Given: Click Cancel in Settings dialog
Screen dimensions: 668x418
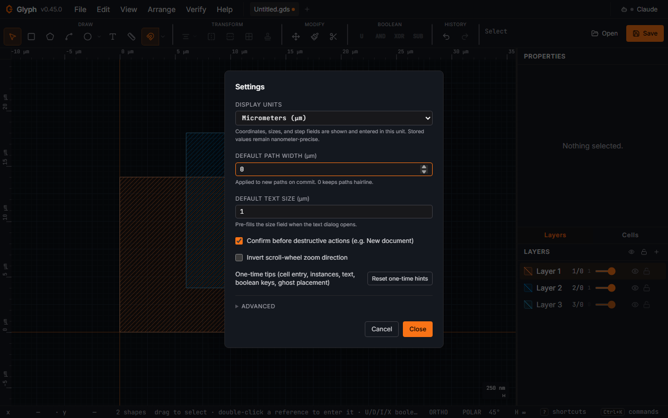Looking at the screenshot, I should pyautogui.click(x=381, y=329).
